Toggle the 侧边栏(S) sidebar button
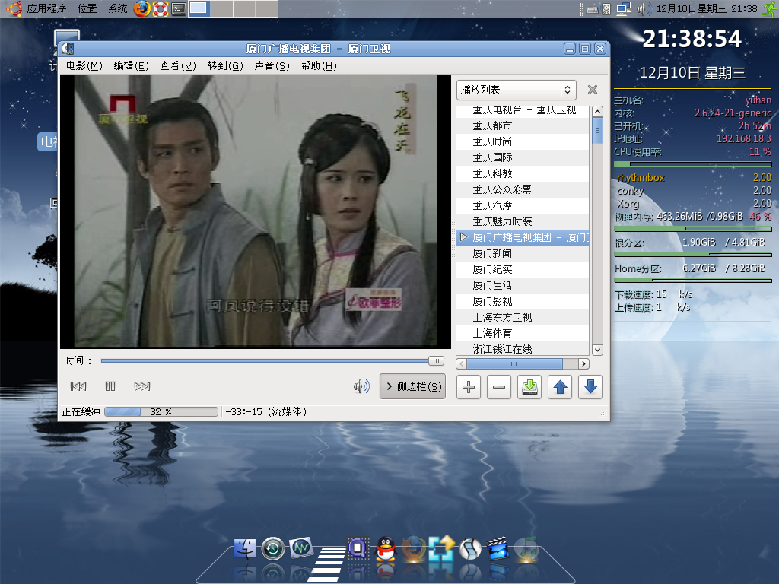This screenshot has width=779, height=584. (413, 386)
